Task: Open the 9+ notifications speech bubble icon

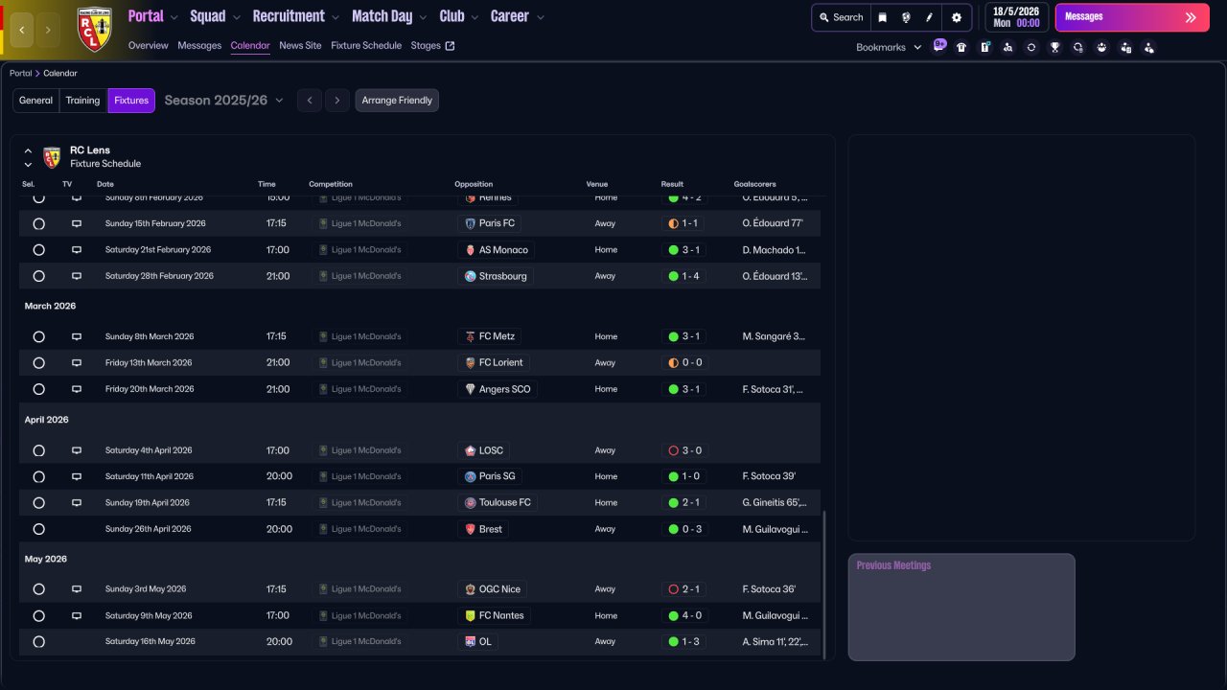Action: 939,45
